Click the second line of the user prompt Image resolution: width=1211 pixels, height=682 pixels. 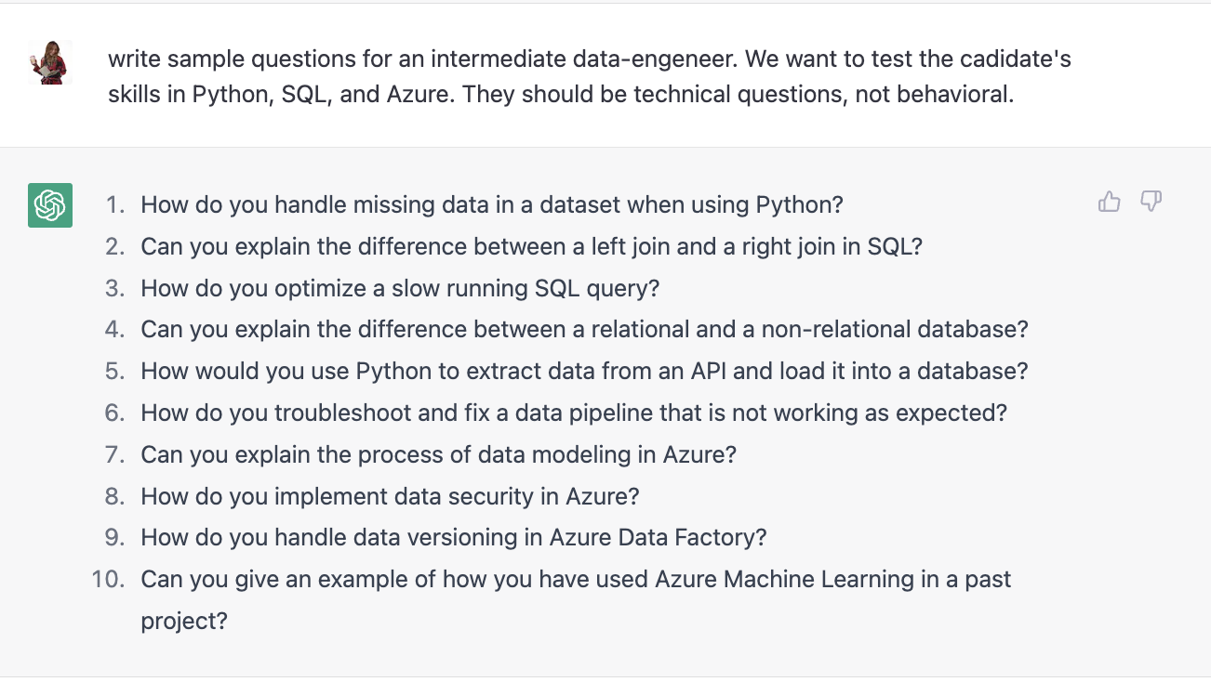pos(561,95)
